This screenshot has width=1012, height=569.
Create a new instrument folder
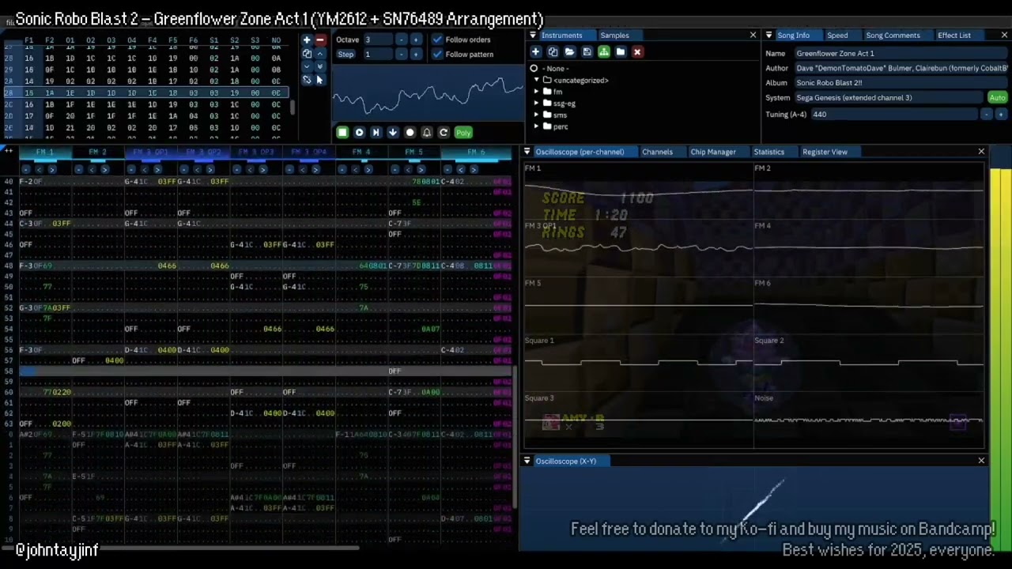[x=621, y=52]
